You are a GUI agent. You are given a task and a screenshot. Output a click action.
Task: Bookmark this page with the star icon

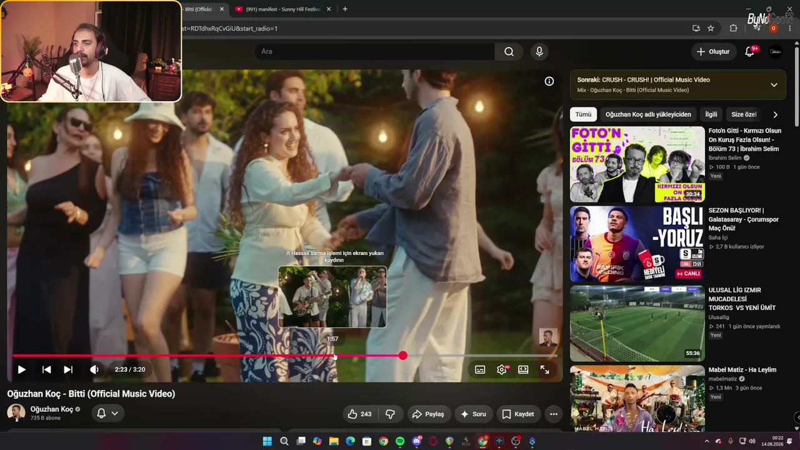[x=711, y=28]
